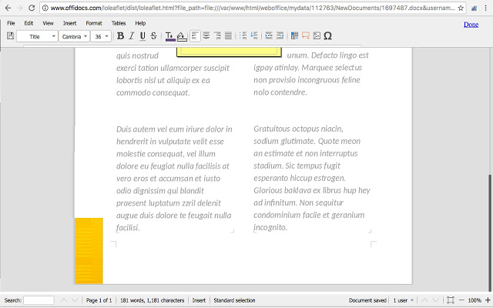Viewport: 493px width, 308px height.
Task: Click search next arrow next to Search field
Action: click(75, 300)
